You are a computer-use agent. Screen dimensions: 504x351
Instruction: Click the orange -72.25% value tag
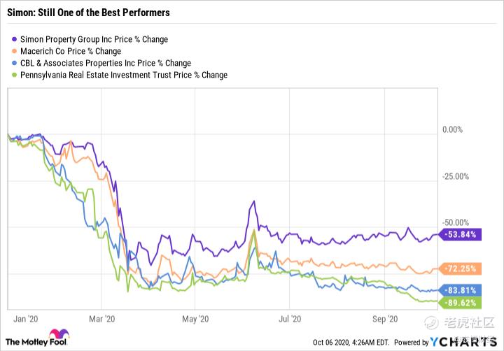[461, 268]
